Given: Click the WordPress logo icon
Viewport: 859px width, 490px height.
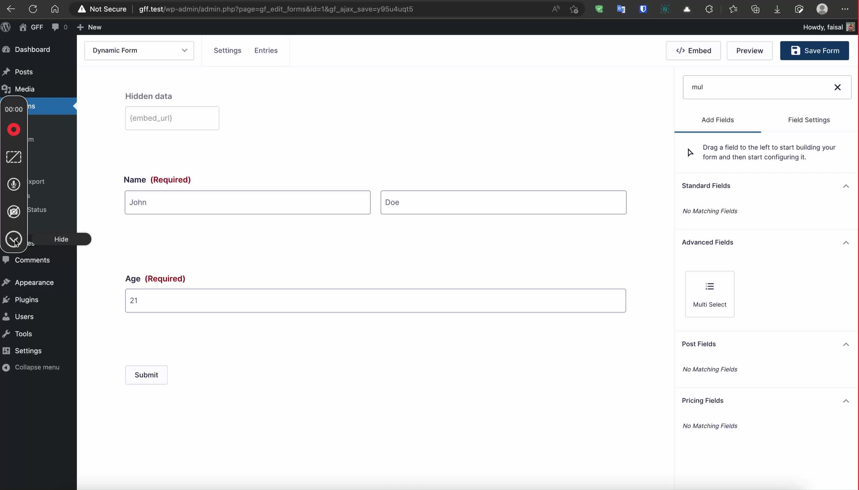Looking at the screenshot, I should tap(6, 27).
